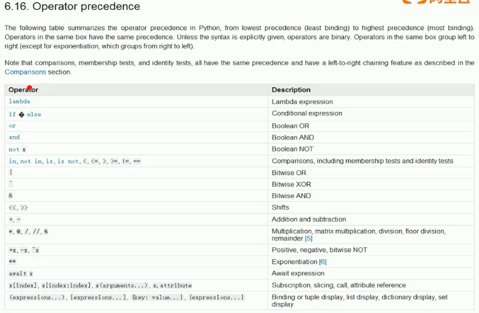Click the '{key: value...}' dictionary display link
The width and height of the screenshot is (479, 313).
(158, 297)
